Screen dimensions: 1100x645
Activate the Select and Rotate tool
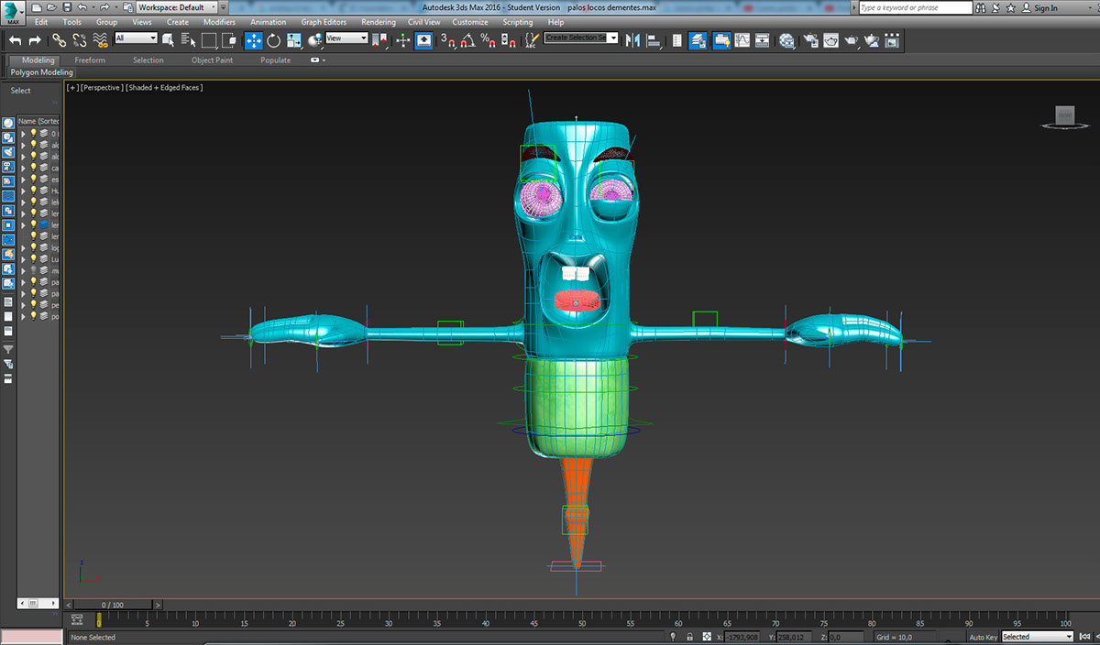[273, 40]
